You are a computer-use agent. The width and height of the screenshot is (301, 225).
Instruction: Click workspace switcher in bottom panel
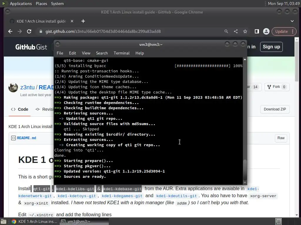pos(287,221)
